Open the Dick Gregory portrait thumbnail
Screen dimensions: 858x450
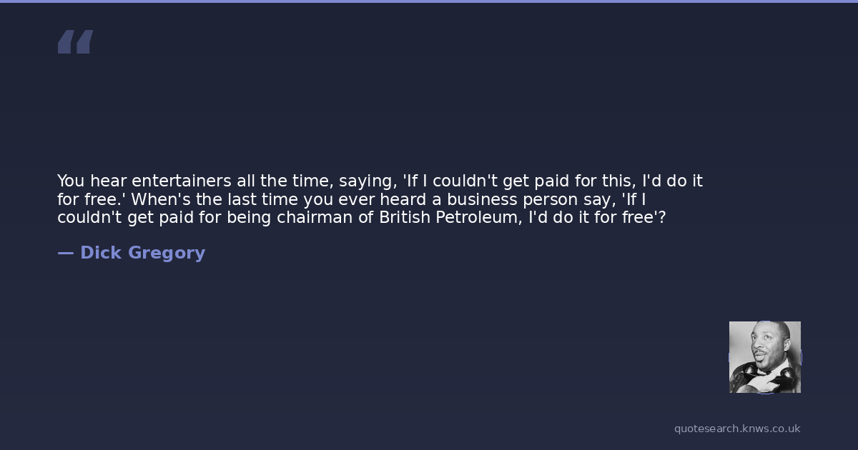pyautogui.click(x=764, y=357)
